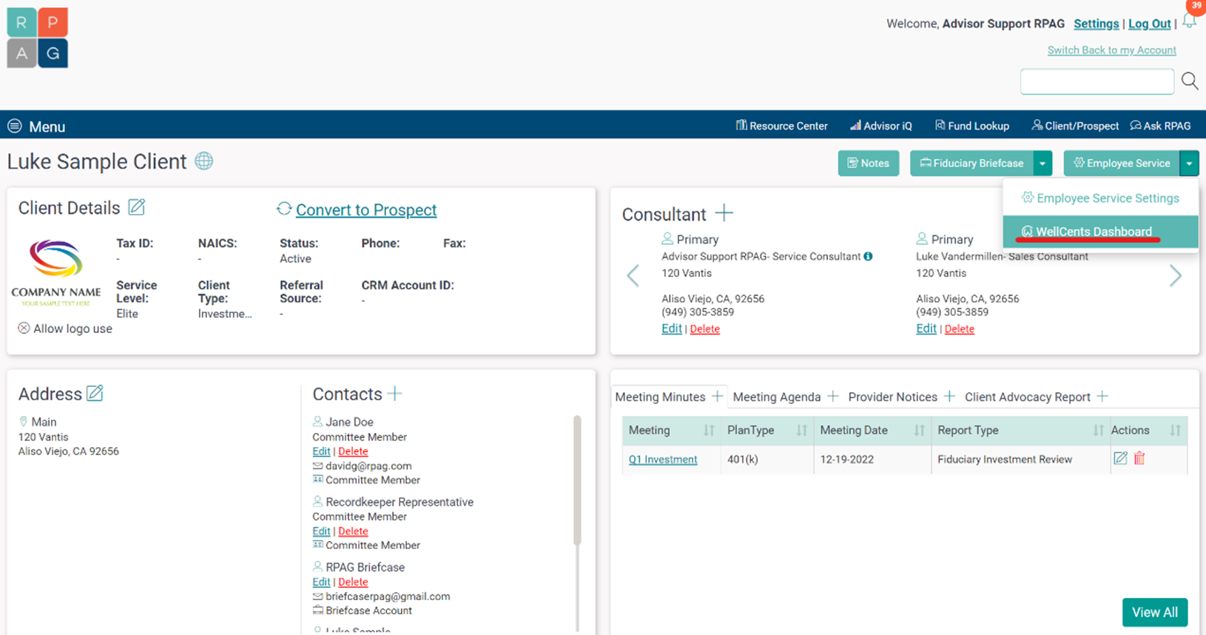This screenshot has height=635, width=1206.
Task: Delete Q1 Investment row with trash icon
Action: 1139,458
